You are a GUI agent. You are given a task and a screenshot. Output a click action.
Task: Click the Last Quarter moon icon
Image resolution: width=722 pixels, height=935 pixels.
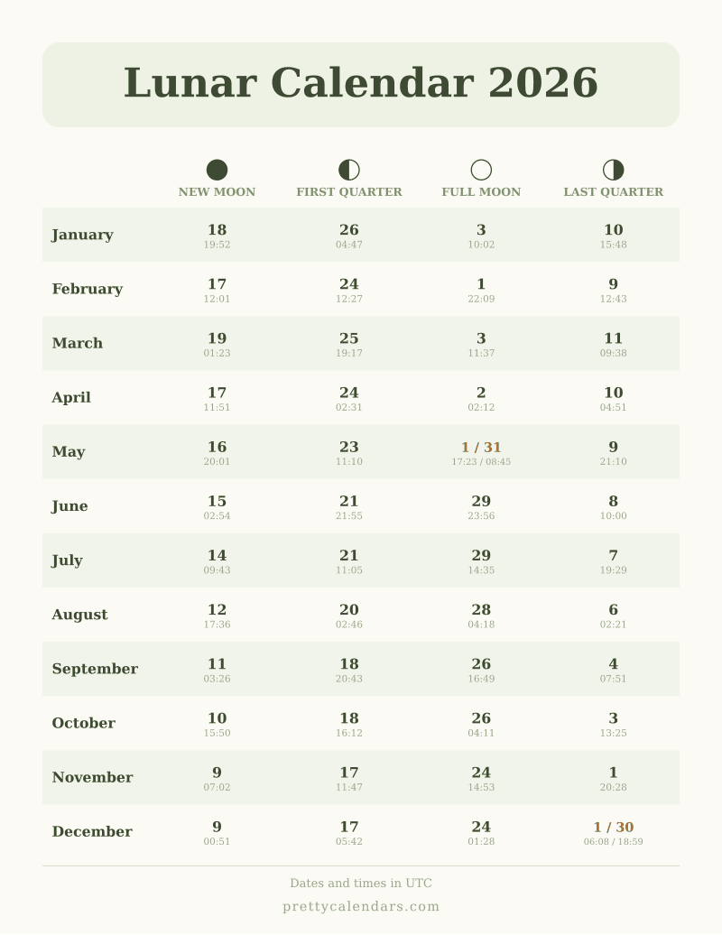tap(614, 170)
